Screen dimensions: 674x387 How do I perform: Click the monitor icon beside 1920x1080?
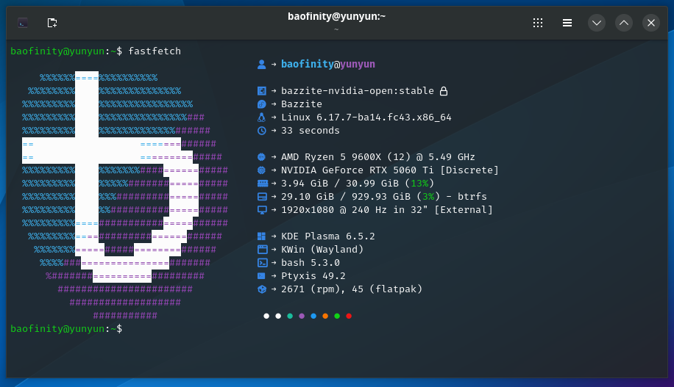pos(262,210)
